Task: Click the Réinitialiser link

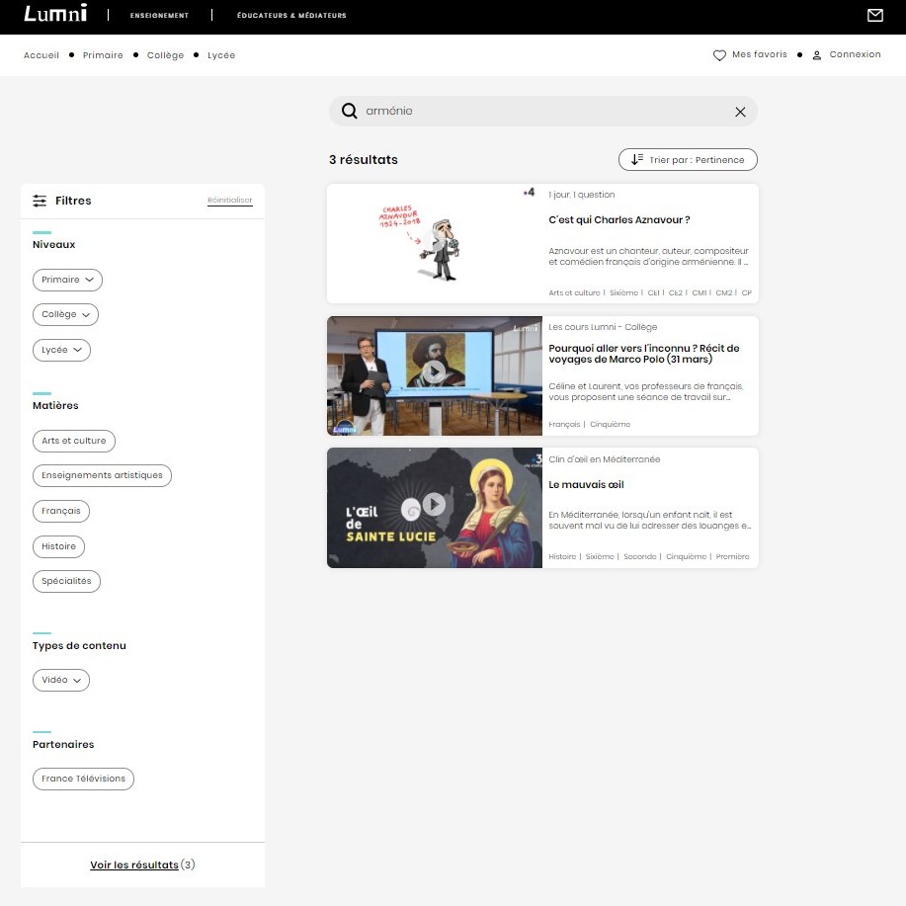Action: (x=230, y=200)
